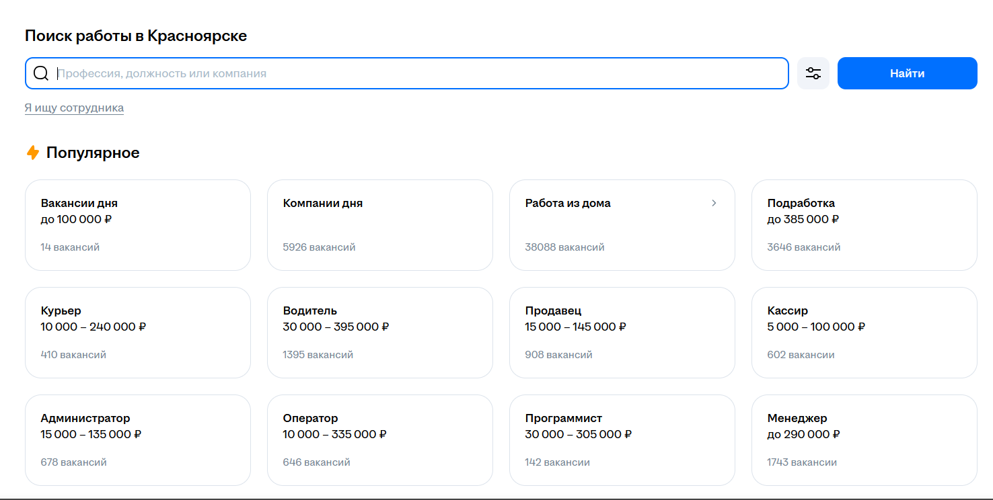Click the blue Найти button
The height and width of the screenshot is (500, 993).
(907, 73)
